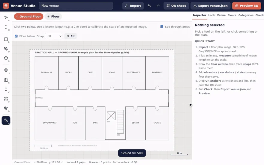Screen dimensions: 264x165
Task: Click the Scaled ×0.500 toast
Action: click(x=132, y=153)
